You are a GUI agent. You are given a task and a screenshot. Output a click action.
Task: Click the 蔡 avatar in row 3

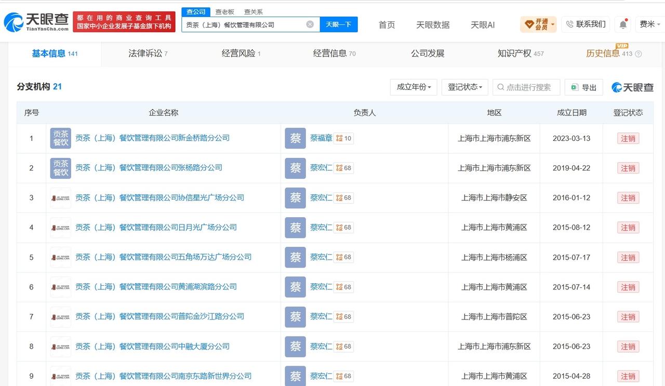pyautogui.click(x=295, y=198)
